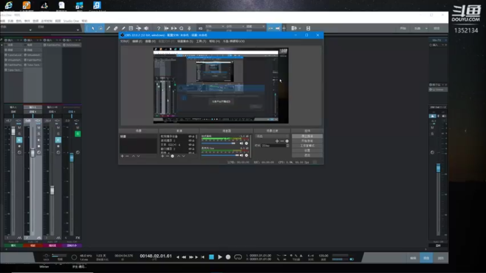486x273 pixels.
Task: Click Rewind in the transport bar
Action: [184, 257]
